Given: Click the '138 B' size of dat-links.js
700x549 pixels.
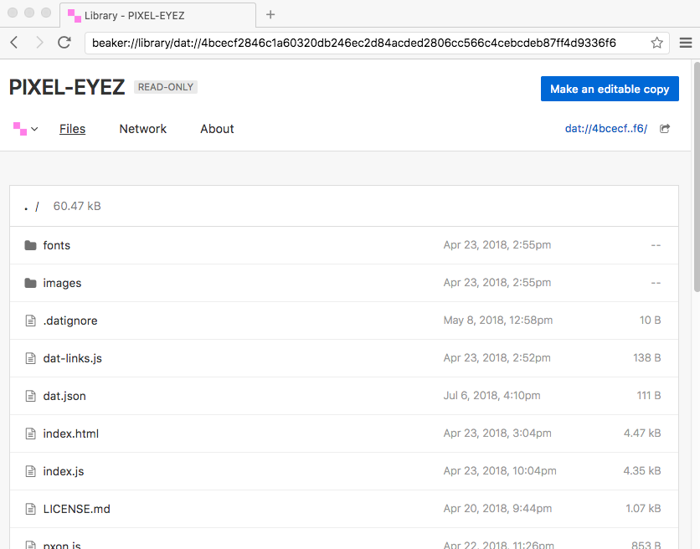Looking at the screenshot, I should (x=647, y=357).
